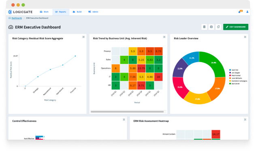This screenshot has height=153, width=256.
Task: Expand the Residual Risk Score Aggregate panel
Action: [83, 37]
